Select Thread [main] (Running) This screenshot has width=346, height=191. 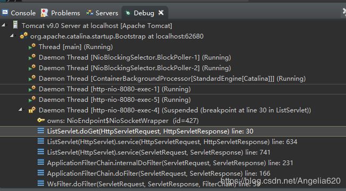(x=76, y=47)
